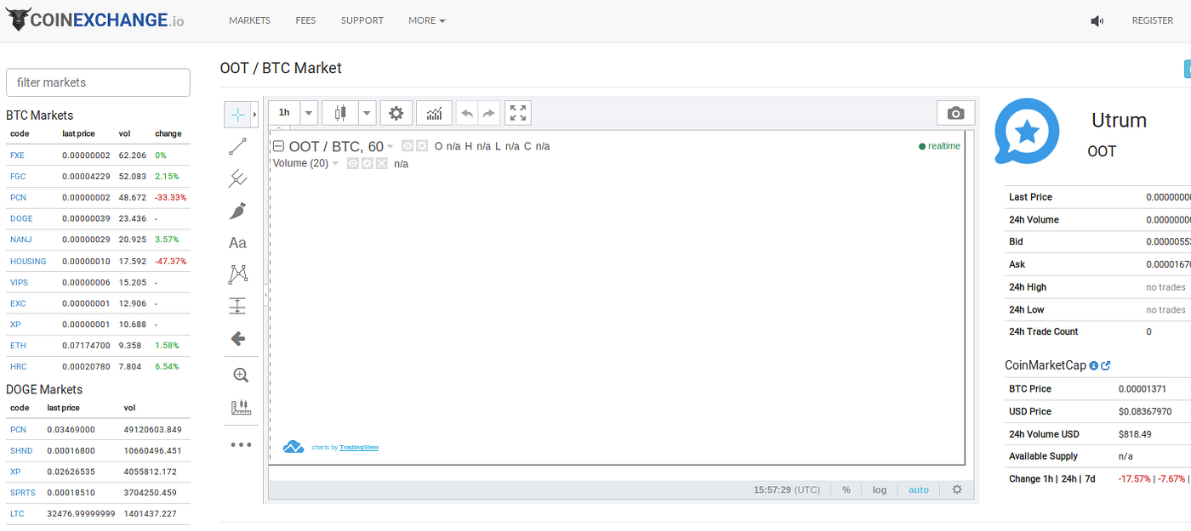Open the time interval dropdown arrow
This screenshot has height=531, width=1191.
pos(310,112)
